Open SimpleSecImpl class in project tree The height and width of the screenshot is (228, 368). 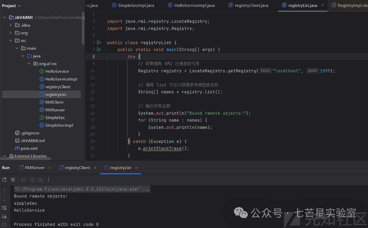(x=59, y=126)
